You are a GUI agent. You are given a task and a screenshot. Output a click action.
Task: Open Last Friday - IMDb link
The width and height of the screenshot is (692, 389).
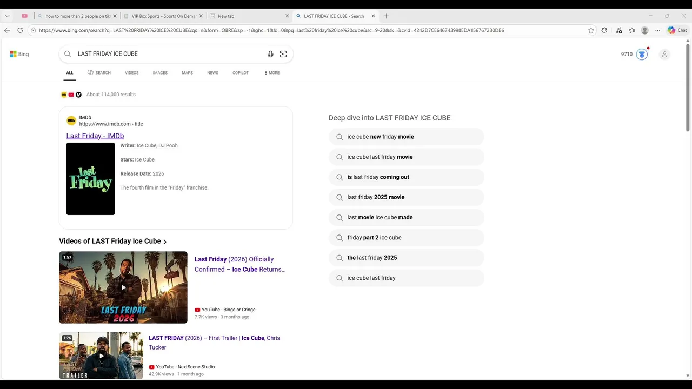point(95,136)
